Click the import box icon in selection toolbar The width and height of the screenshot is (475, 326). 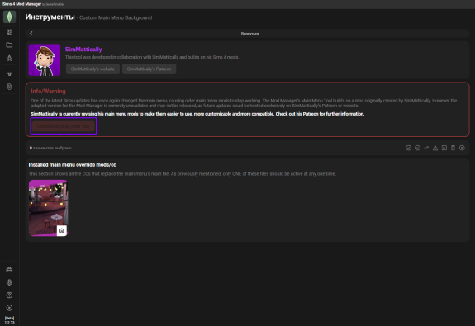(x=444, y=148)
